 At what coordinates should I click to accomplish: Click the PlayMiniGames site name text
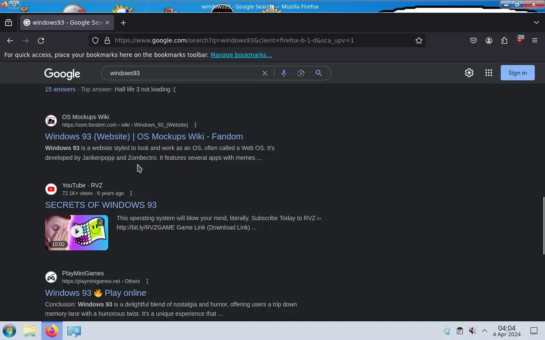click(x=83, y=273)
